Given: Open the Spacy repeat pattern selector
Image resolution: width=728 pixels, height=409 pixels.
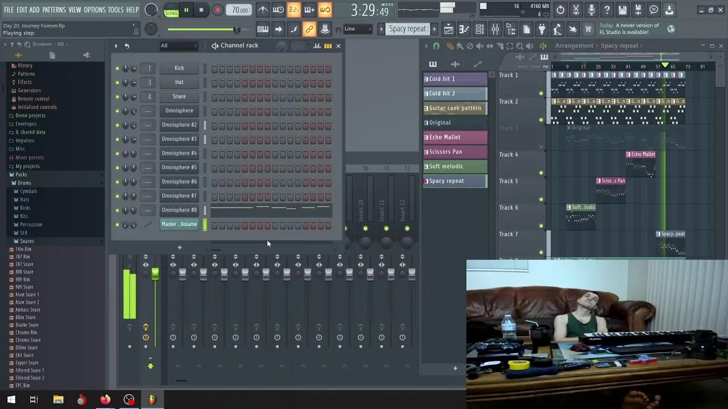Looking at the screenshot, I should click(407, 29).
